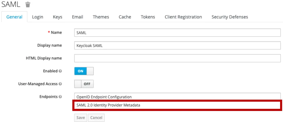This screenshot has height=122, width=283.
Task: Click the trash icon to delete SAML realm
Action: [28, 5]
